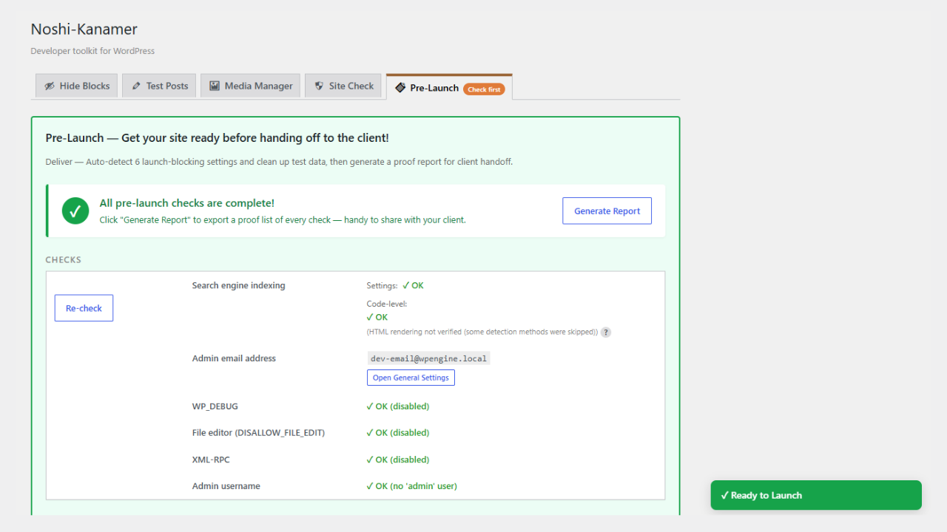Click the WP_DEBUG OK (disabled) status
Image resolution: width=947 pixels, height=532 pixels.
(x=397, y=406)
